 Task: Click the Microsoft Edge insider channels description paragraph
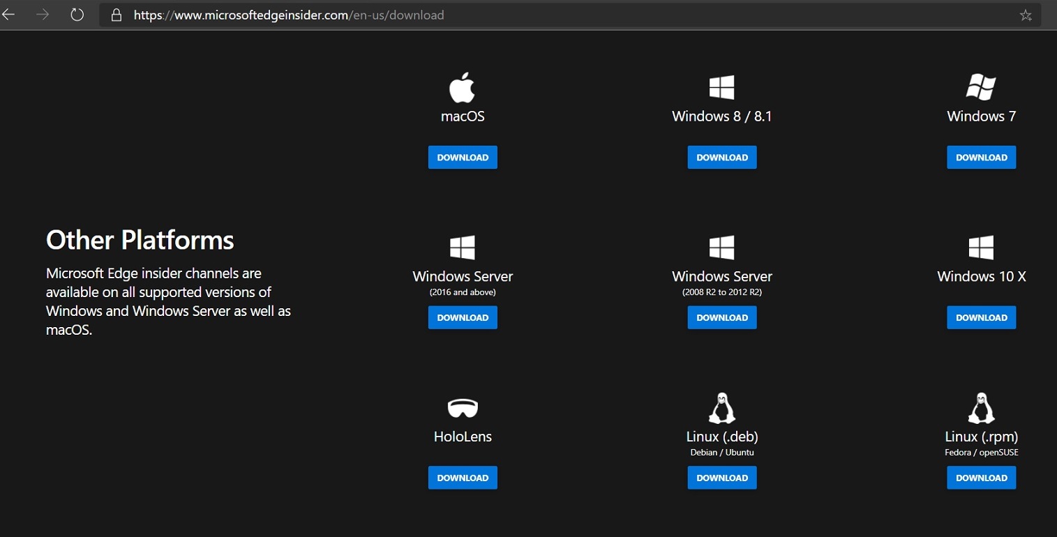click(169, 301)
